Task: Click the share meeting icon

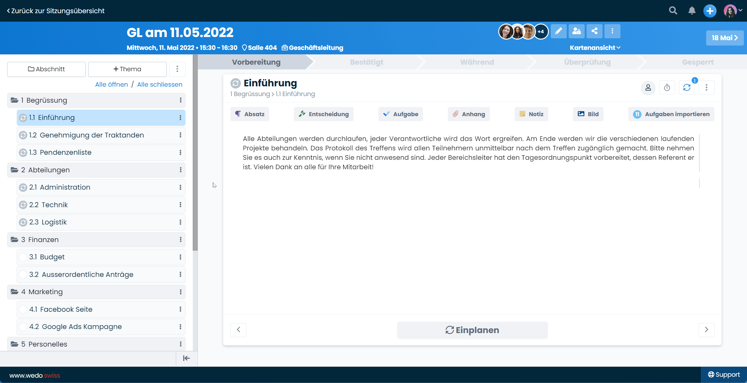Action: click(x=594, y=31)
